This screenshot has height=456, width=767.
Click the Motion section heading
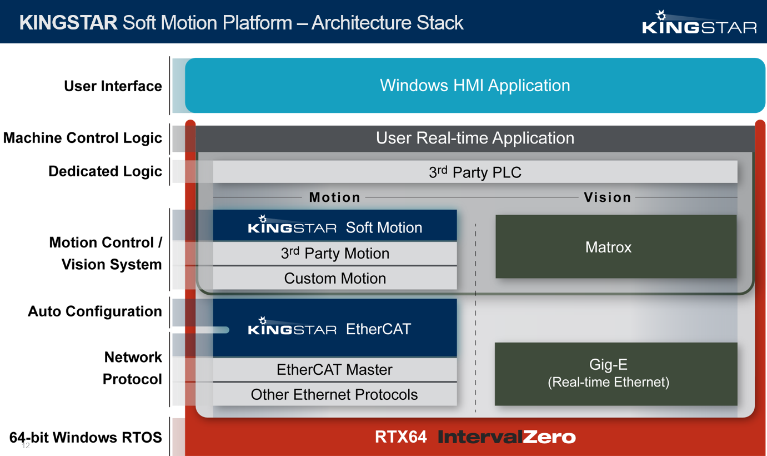tap(335, 197)
